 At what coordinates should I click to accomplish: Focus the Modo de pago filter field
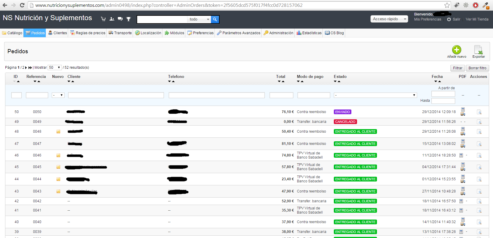[314, 95]
